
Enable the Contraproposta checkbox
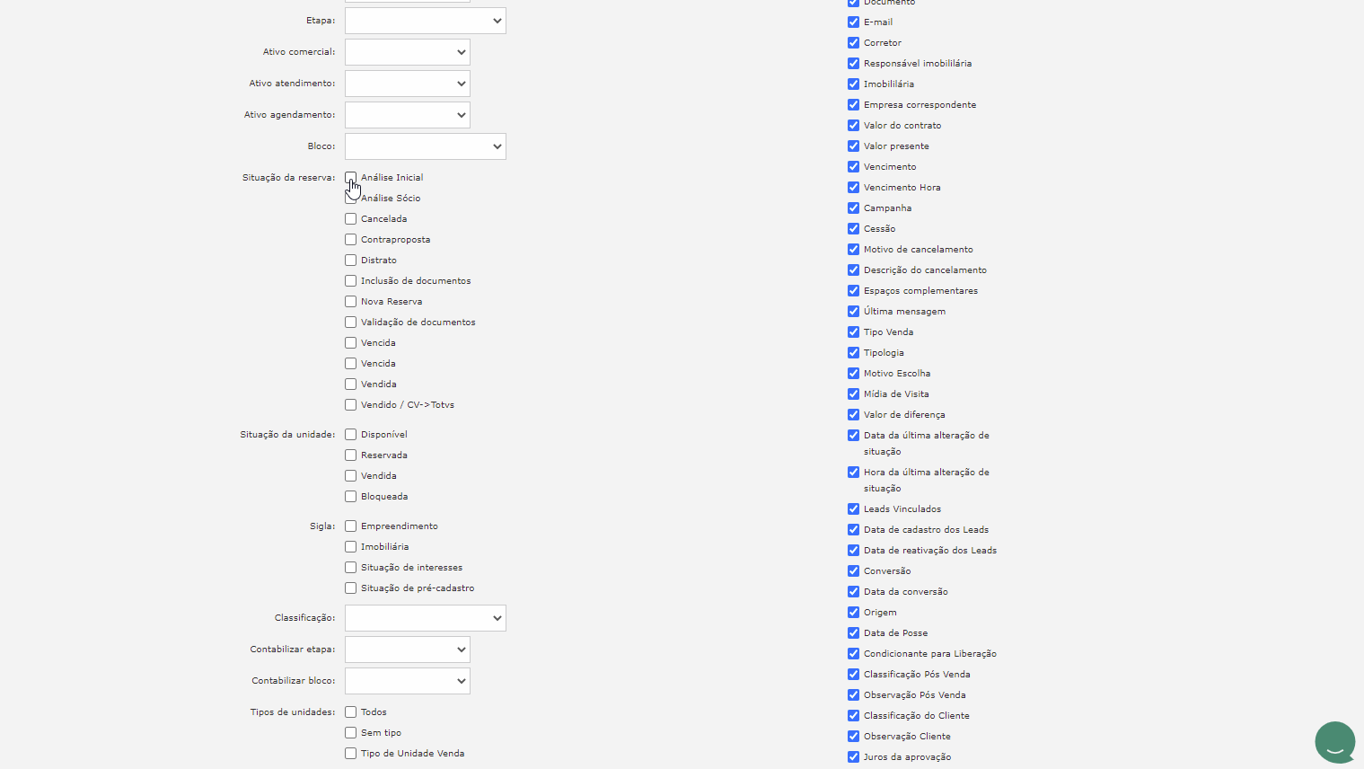(x=351, y=240)
